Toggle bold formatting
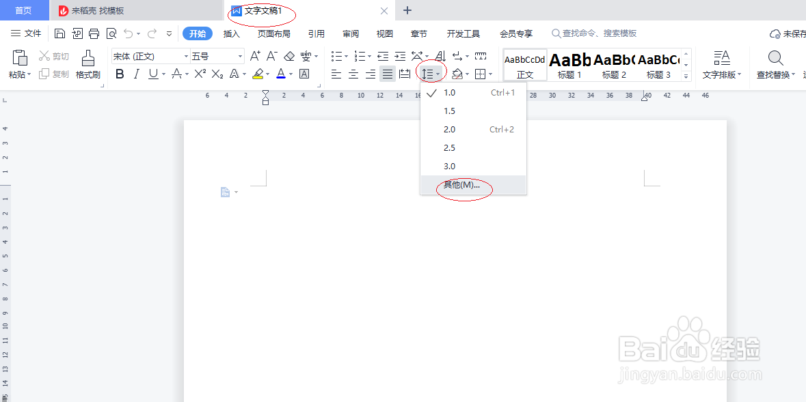This screenshot has height=402, width=806. coord(120,74)
